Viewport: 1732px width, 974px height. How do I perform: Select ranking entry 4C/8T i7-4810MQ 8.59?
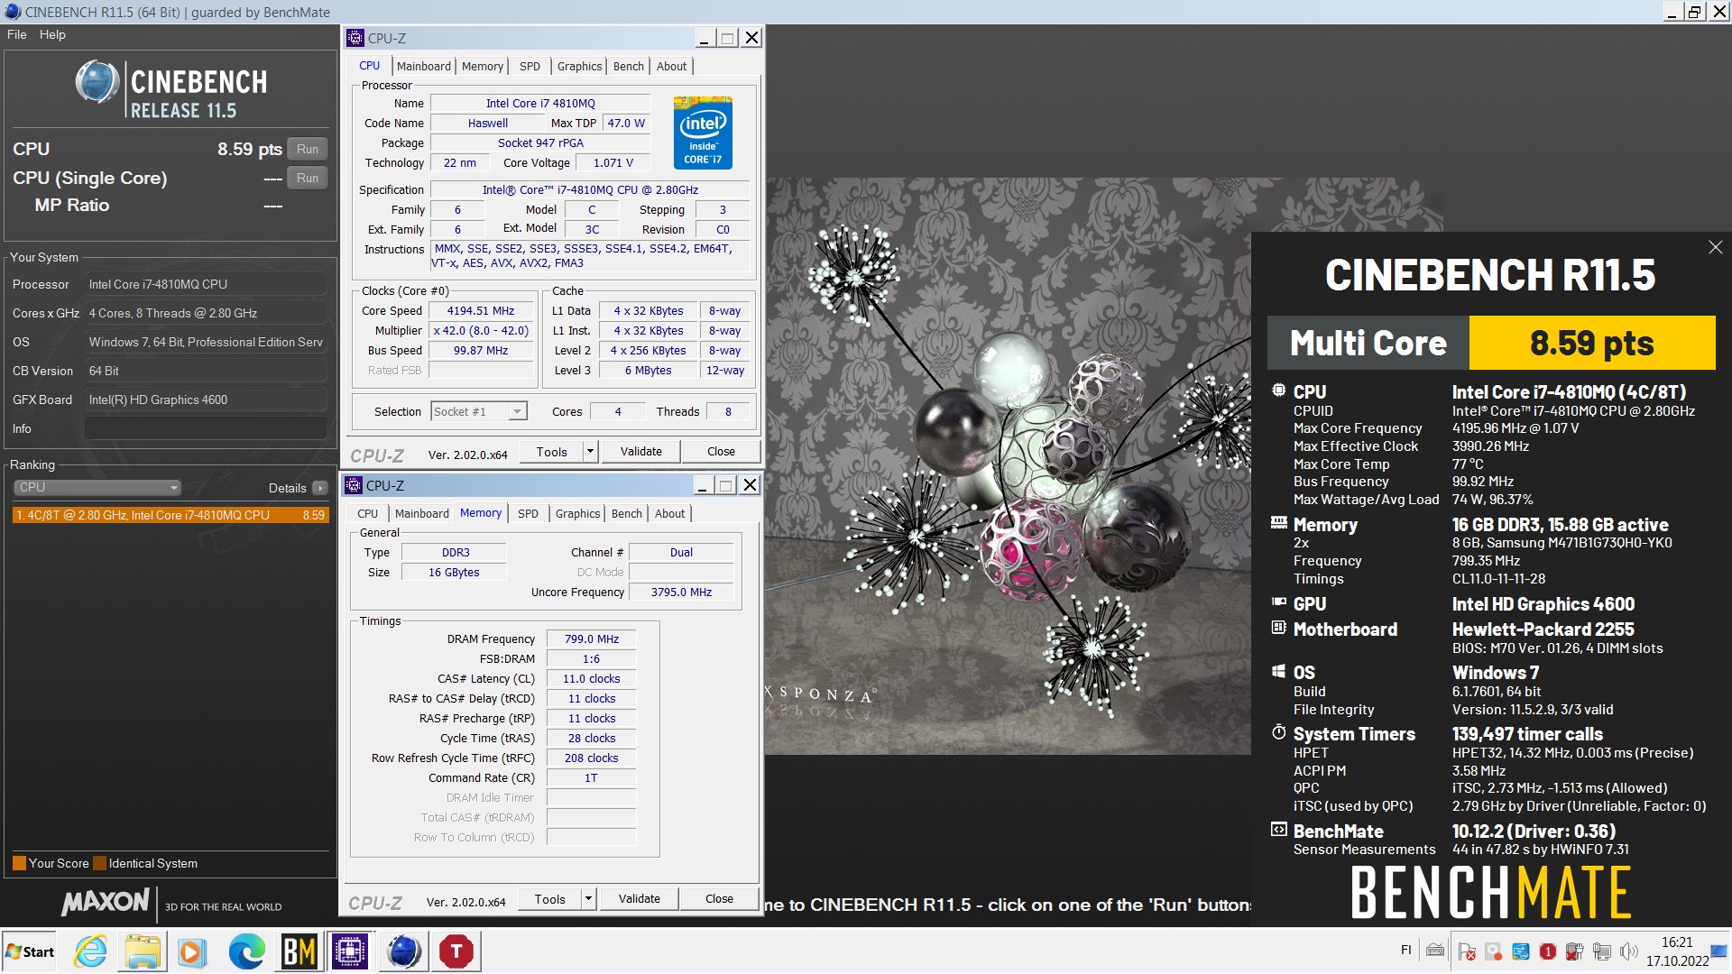170,515
